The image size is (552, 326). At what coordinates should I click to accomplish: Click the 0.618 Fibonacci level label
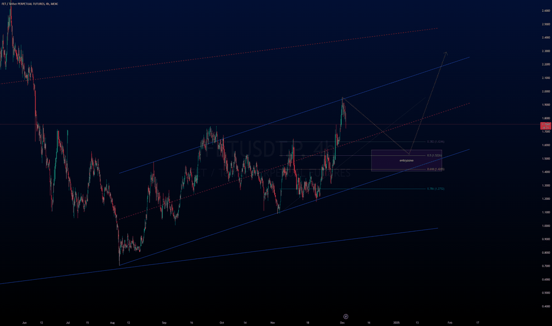pyautogui.click(x=435, y=169)
